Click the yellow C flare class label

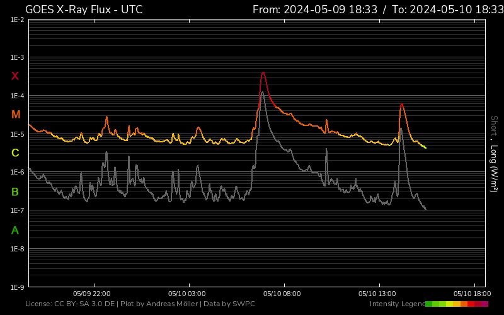click(15, 153)
